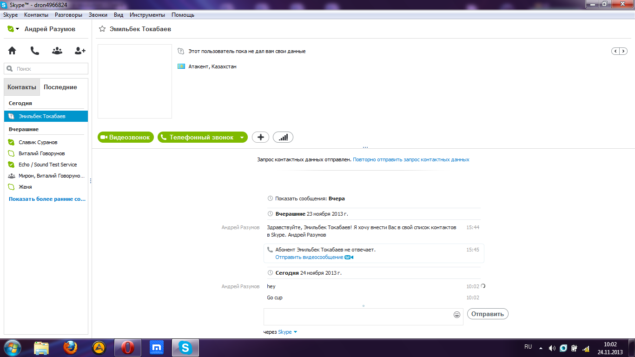
Task: Go to Skype Home icon
Action: click(x=12, y=51)
